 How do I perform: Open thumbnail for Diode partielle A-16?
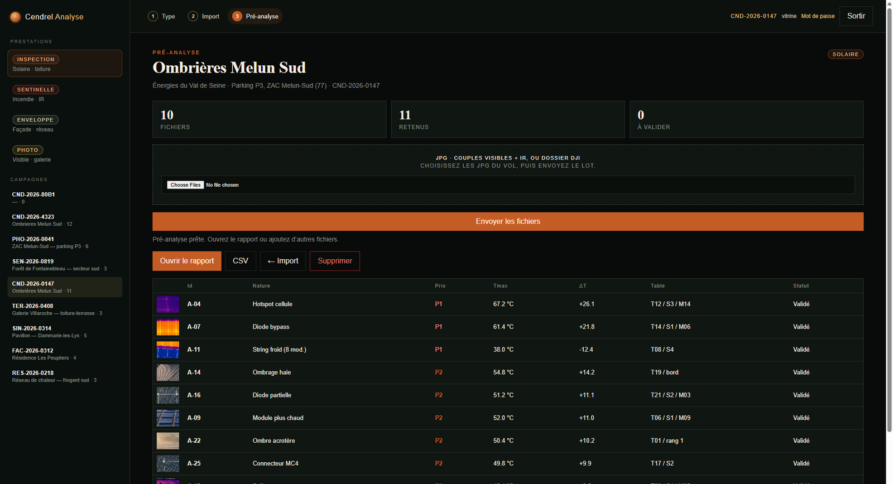point(168,395)
